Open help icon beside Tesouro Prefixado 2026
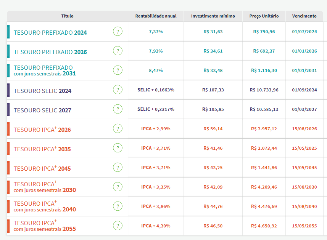This screenshot has width=327, height=240. [118, 51]
